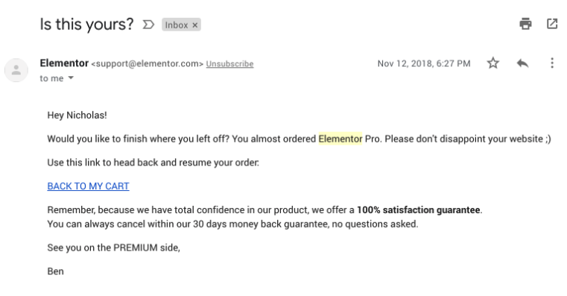
Task: Toggle the importance marker beside the subject
Action: (148, 25)
